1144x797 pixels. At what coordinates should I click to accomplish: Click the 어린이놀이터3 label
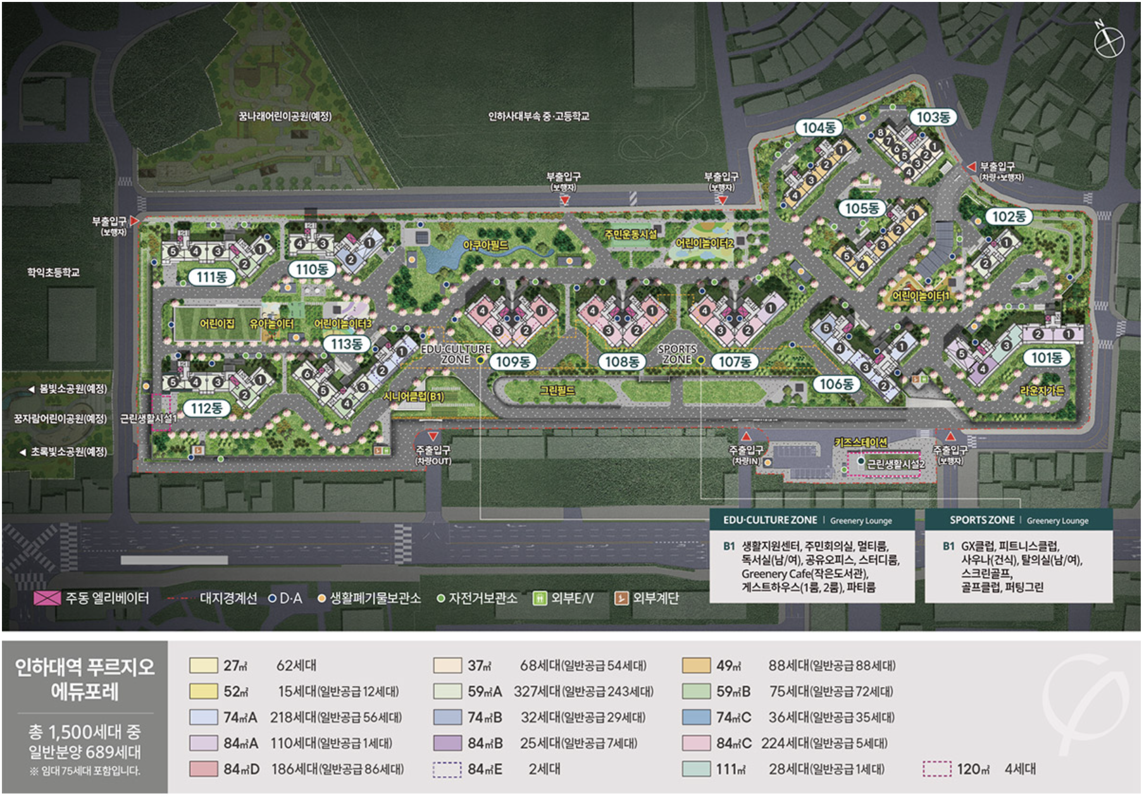tap(343, 323)
